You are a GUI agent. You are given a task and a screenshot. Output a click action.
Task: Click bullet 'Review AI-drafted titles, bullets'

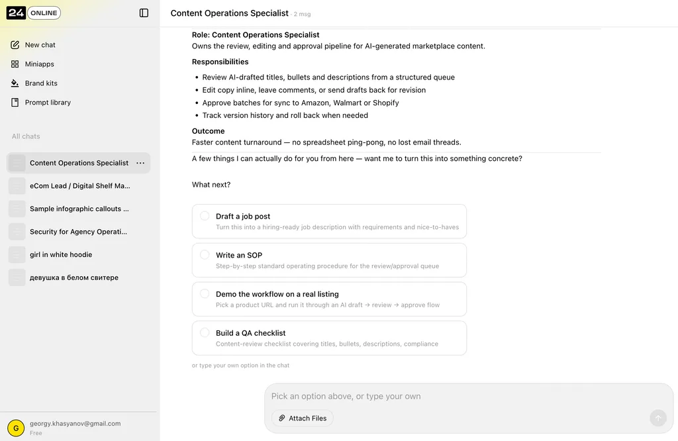tap(328, 77)
